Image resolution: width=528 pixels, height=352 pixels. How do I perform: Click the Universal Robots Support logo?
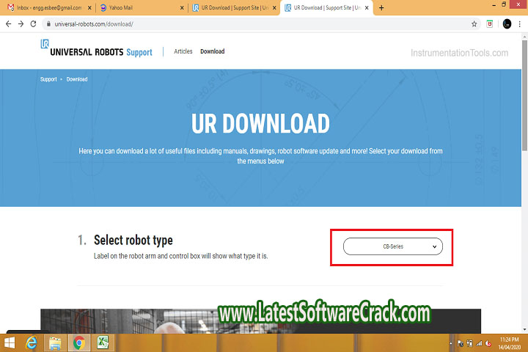[x=96, y=48]
